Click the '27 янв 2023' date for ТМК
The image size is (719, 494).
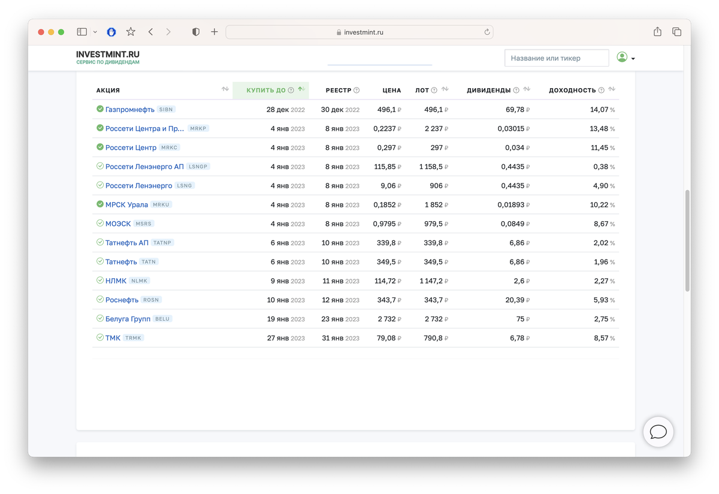click(286, 338)
